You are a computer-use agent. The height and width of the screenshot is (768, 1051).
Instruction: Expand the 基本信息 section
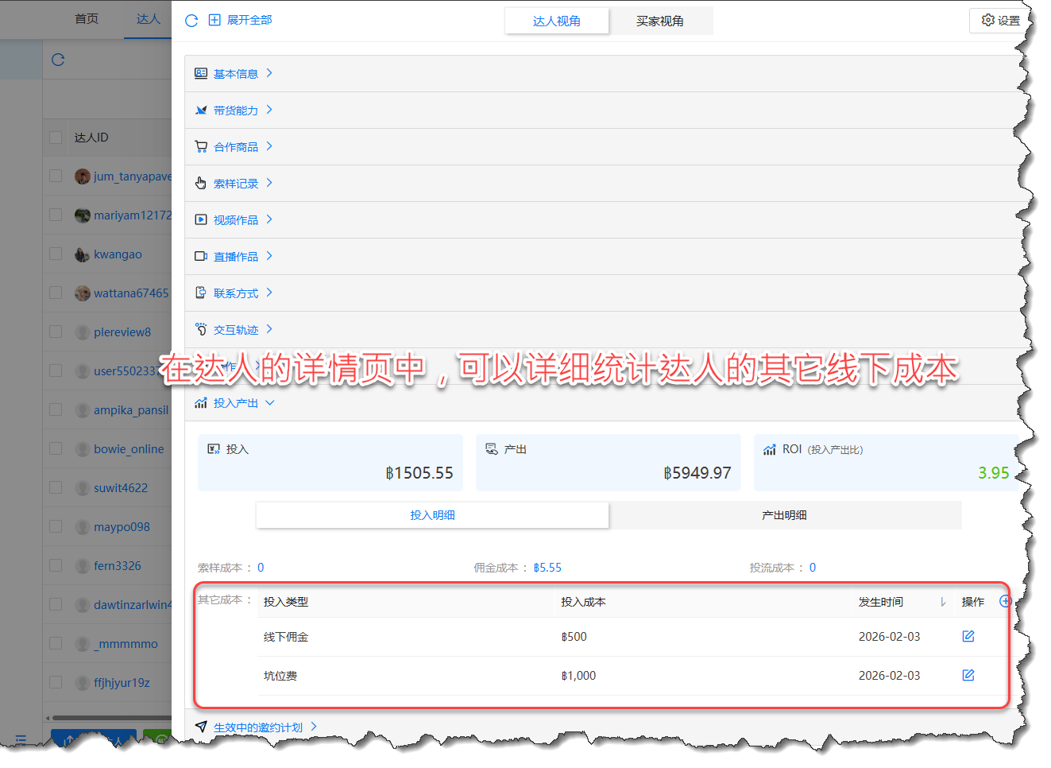coord(236,74)
